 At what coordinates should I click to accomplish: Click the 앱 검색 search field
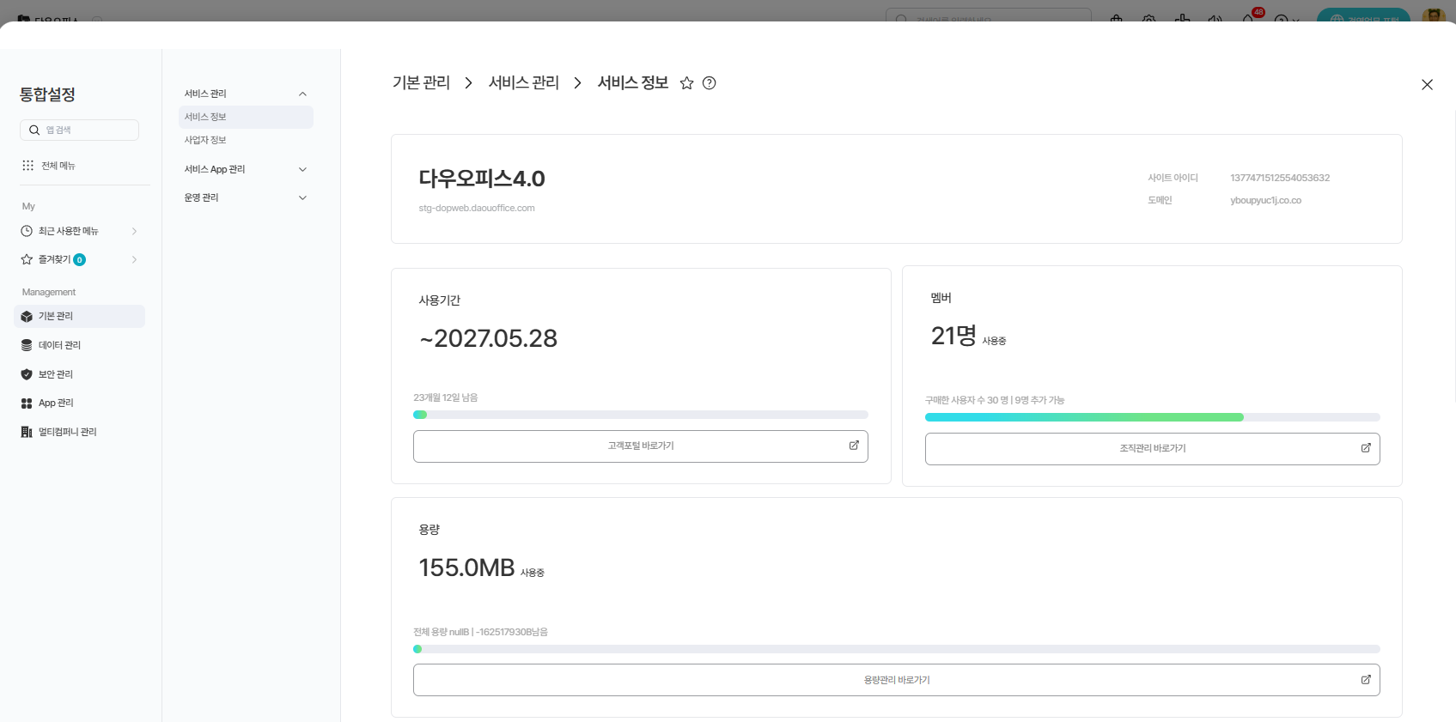[86, 130]
